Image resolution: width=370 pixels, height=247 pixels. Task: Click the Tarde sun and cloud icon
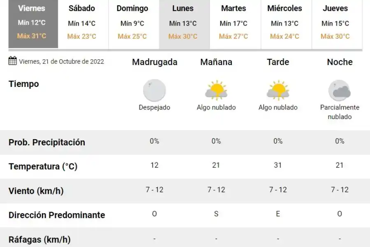(x=278, y=91)
